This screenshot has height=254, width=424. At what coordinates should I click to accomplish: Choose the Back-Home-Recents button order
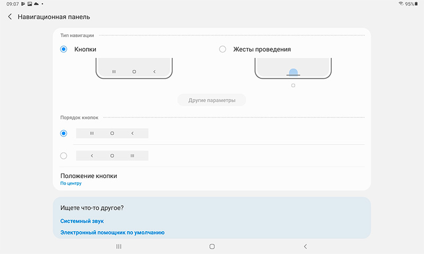pyautogui.click(x=64, y=156)
